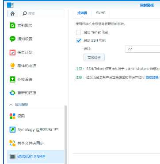Image resolution: width=160 pixels, height=164 pixels.
Task: Switch to the 终端机 tab
Action: click(82, 13)
